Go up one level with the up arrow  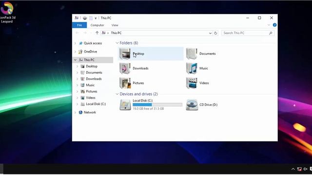pyautogui.click(x=97, y=33)
